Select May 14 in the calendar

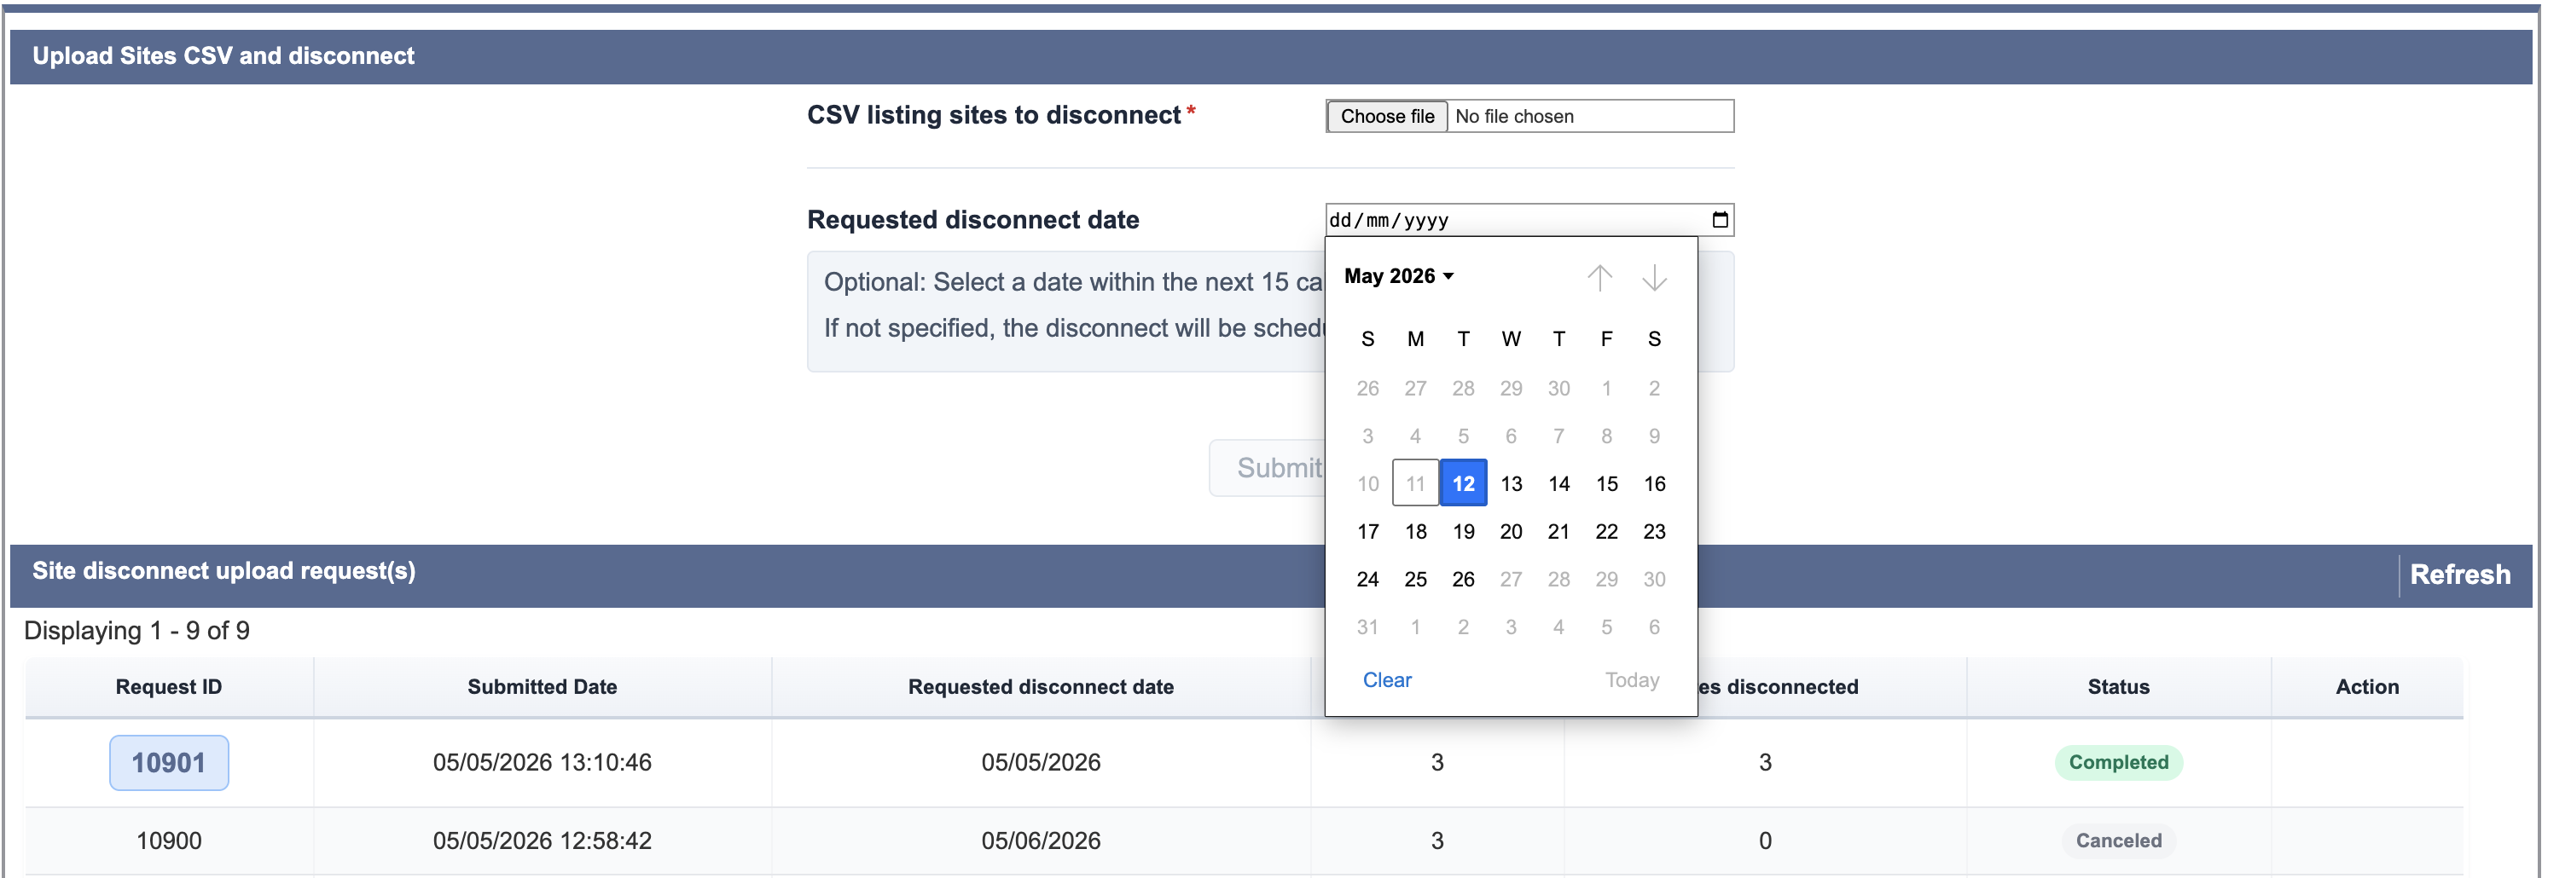click(1559, 482)
